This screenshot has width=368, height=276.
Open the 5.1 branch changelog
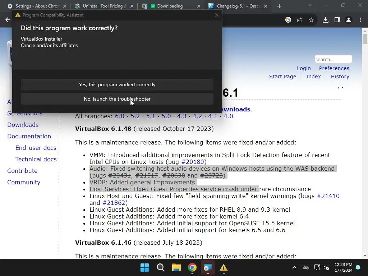pyautogui.click(x=151, y=116)
